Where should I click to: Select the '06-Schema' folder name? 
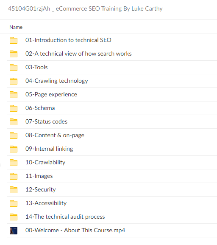click(x=40, y=108)
